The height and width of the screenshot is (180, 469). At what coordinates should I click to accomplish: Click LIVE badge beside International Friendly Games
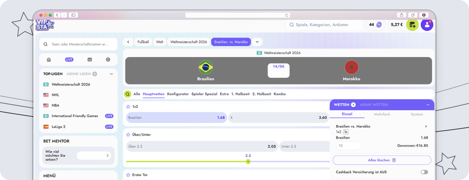pos(109,116)
